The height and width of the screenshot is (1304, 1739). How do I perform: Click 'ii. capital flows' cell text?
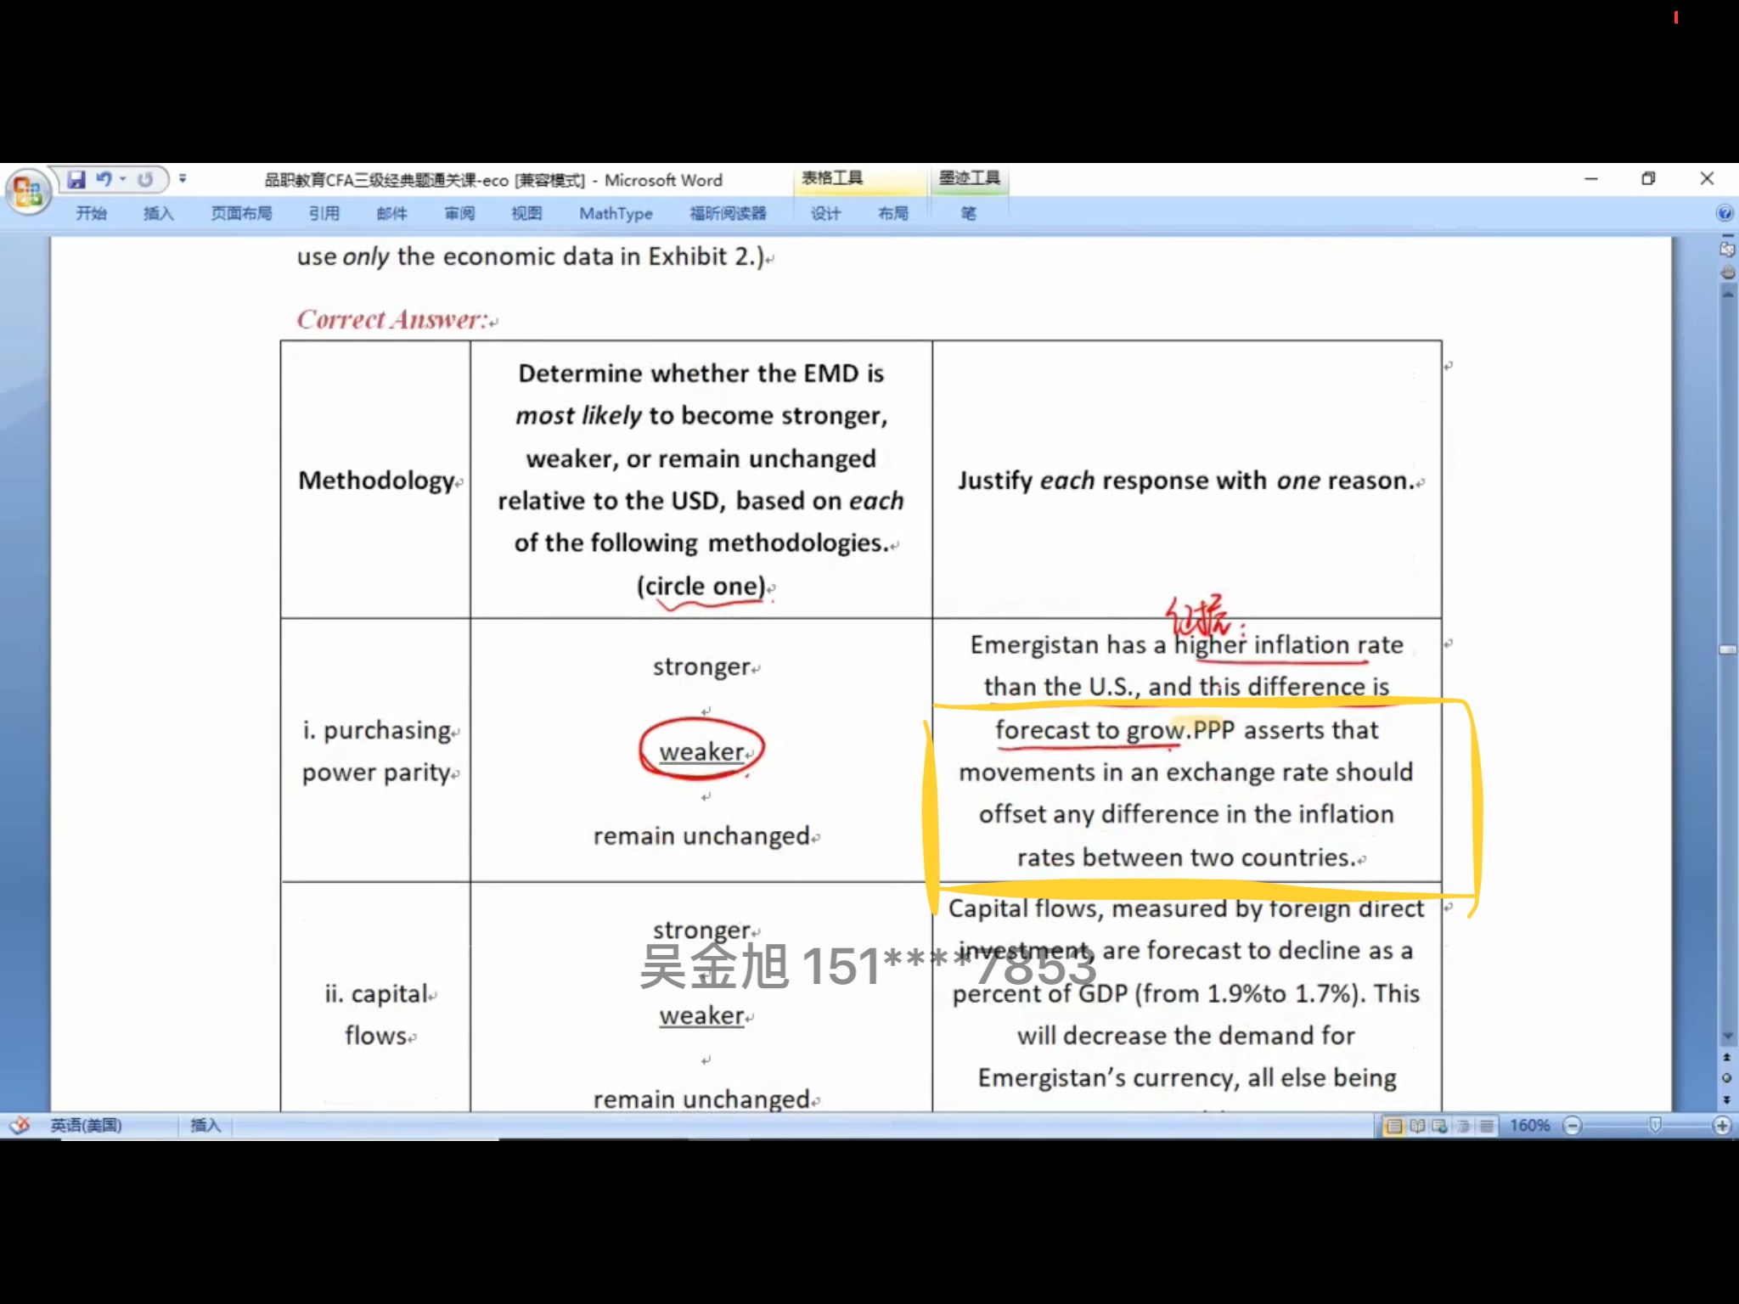pyautogui.click(x=377, y=1015)
